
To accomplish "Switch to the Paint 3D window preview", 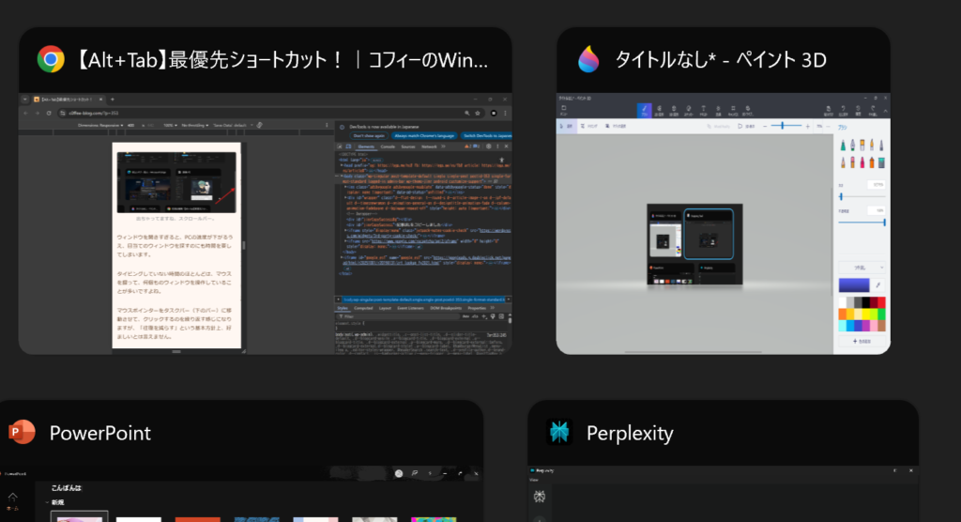I will (724, 223).
